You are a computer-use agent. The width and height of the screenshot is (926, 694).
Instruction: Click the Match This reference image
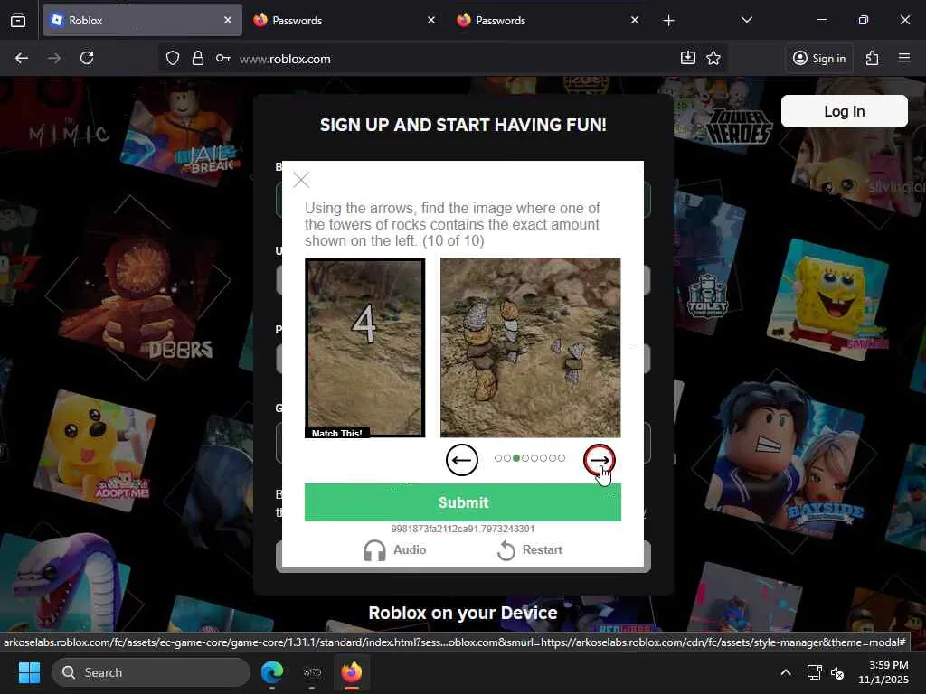click(365, 348)
